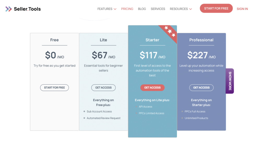Get access to the Professional plan
The height and width of the screenshot is (142, 261).
201,87
